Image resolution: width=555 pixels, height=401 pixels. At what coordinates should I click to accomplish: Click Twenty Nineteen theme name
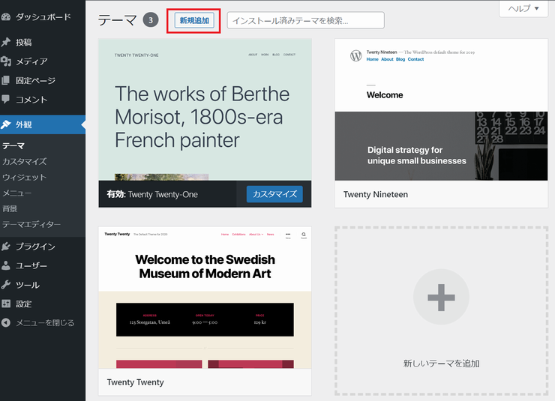[376, 194]
